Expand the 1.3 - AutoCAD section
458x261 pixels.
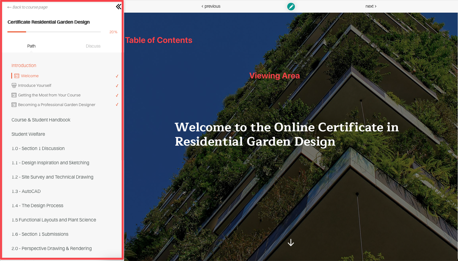point(26,191)
